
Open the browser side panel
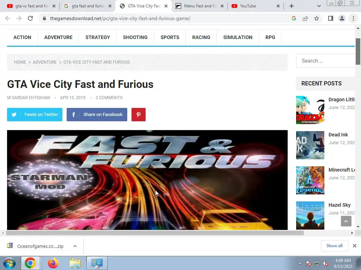331,18
